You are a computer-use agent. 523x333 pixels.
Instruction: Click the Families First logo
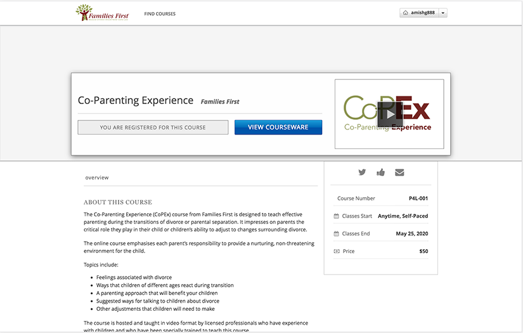102,13
